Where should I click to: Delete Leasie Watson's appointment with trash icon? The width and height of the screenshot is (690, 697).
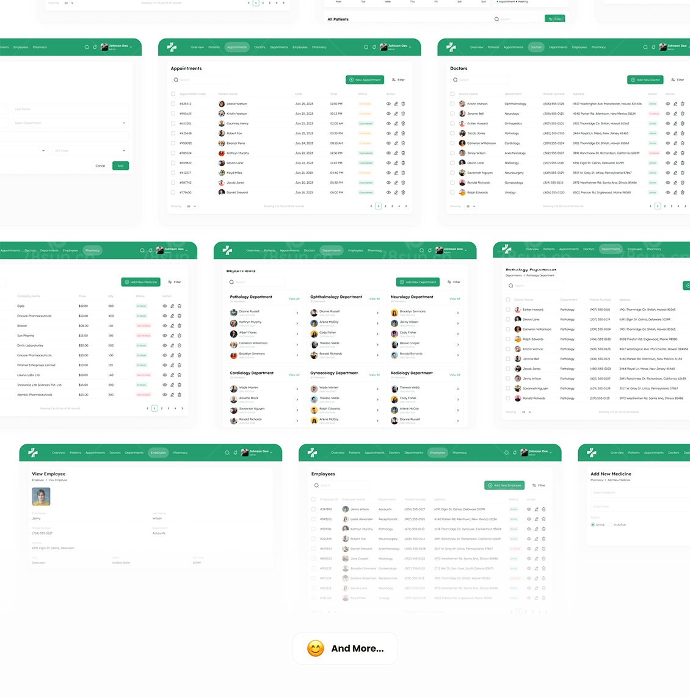403,104
